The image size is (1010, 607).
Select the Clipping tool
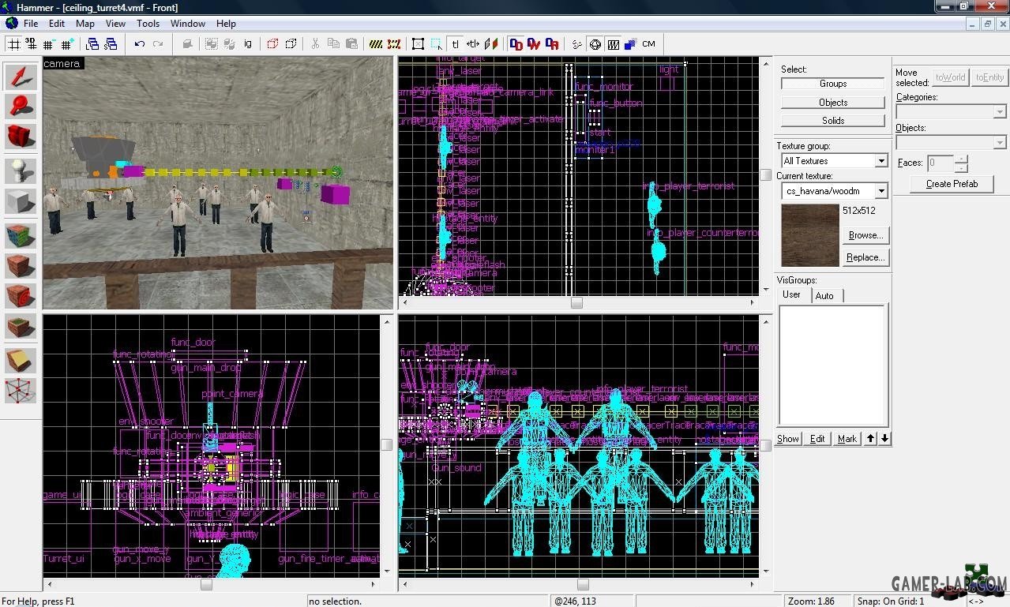point(21,361)
